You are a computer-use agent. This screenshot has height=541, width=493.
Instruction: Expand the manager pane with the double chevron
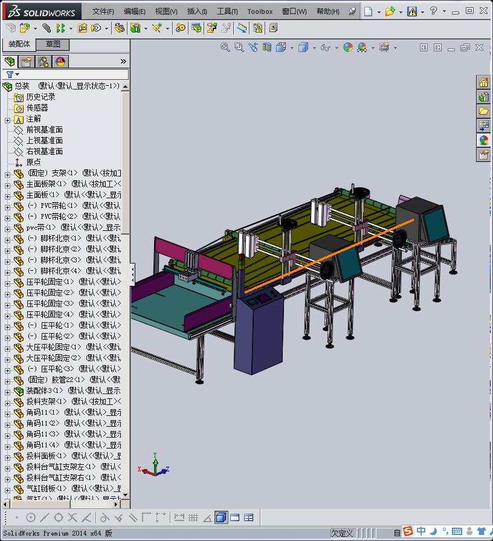point(123,62)
